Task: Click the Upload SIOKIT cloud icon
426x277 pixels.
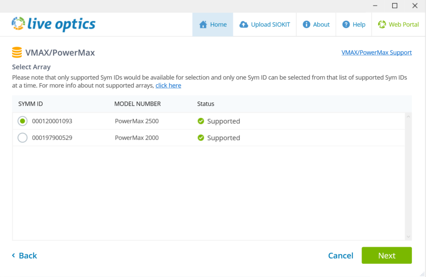Action: 244,25
